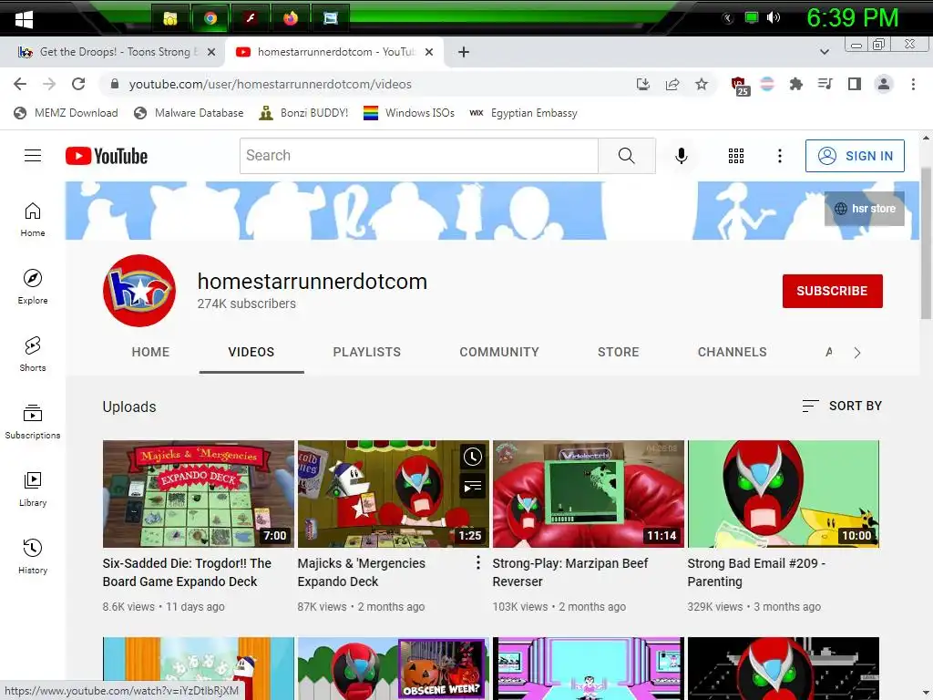Click Majicks & 'Mergencies Expando Deck title

(361, 572)
